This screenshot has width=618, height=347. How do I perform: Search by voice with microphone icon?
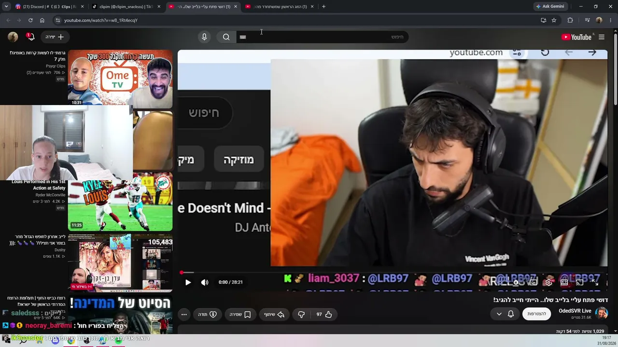pos(204,37)
